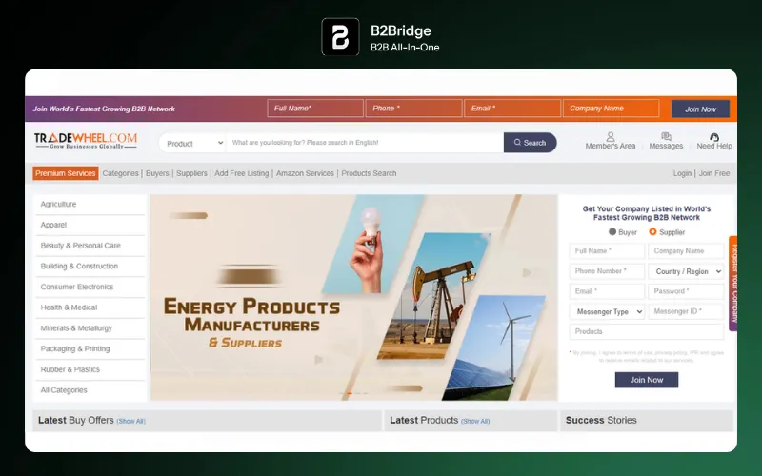Go to Buyers menu item
Screen dimensions: 762x476
tap(157, 173)
